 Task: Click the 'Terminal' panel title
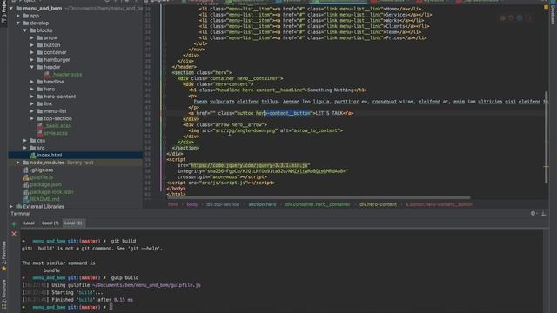pyautogui.click(x=20, y=214)
